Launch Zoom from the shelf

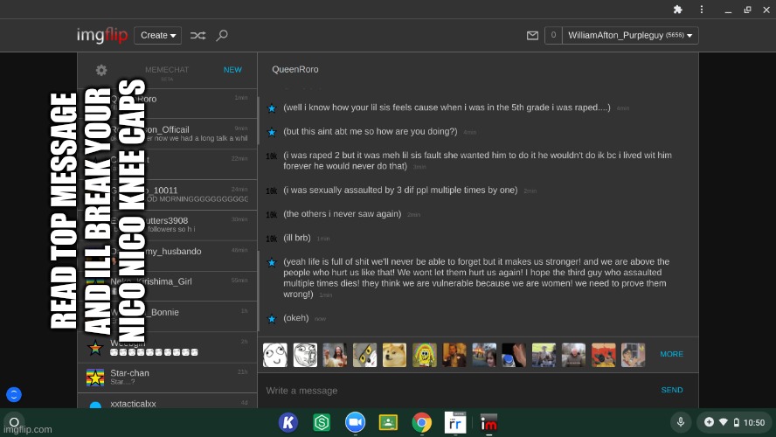click(x=355, y=422)
